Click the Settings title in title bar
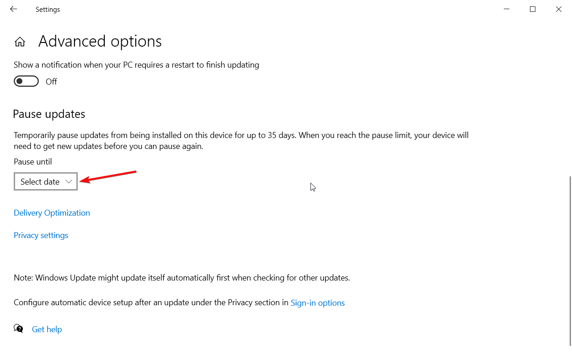The width and height of the screenshot is (572, 355). click(48, 10)
